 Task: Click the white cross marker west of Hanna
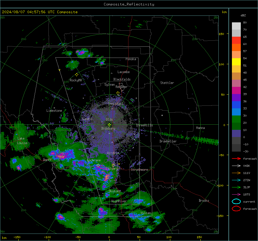(162, 115)
